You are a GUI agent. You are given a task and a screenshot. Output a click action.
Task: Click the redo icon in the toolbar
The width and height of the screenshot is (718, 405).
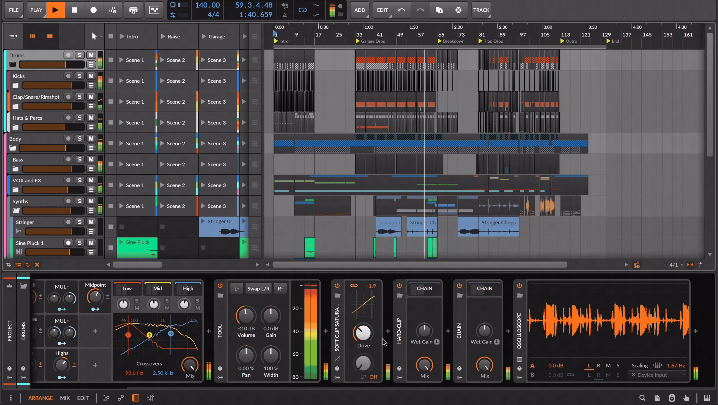coord(420,10)
